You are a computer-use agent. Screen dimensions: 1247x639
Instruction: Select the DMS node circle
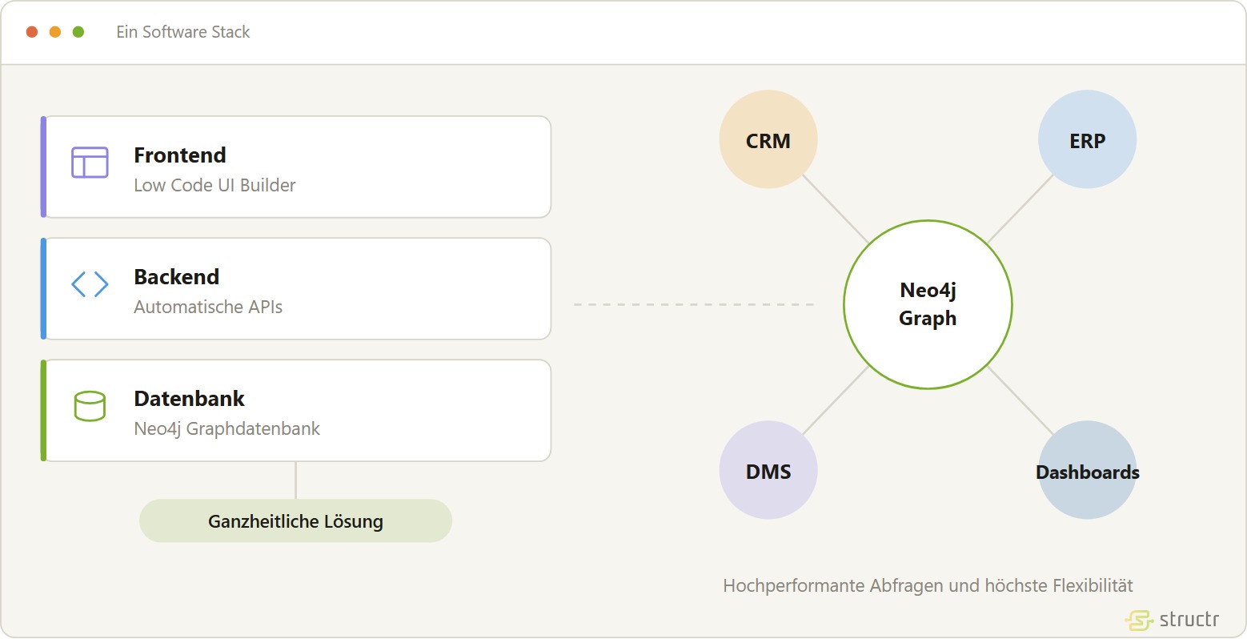tap(768, 470)
